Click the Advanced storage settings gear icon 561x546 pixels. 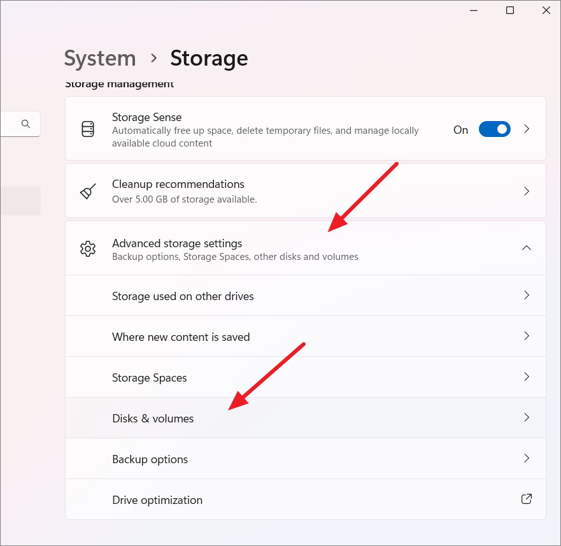[88, 248]
